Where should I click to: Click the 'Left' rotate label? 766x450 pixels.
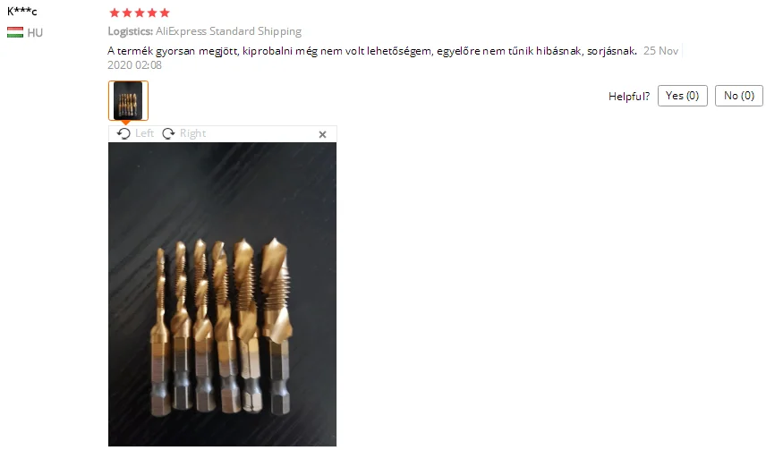tap(144, 133)
